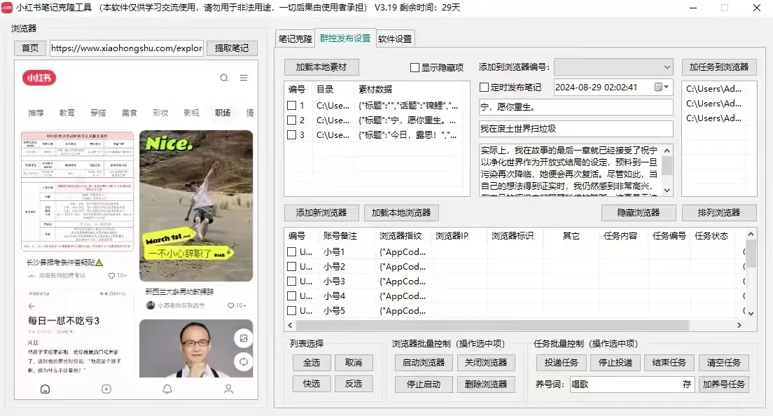This screenshot has height=416, width=773.
Task: Click the plus create-post icon in bottom nav
Action: click(x=106, y=389)
